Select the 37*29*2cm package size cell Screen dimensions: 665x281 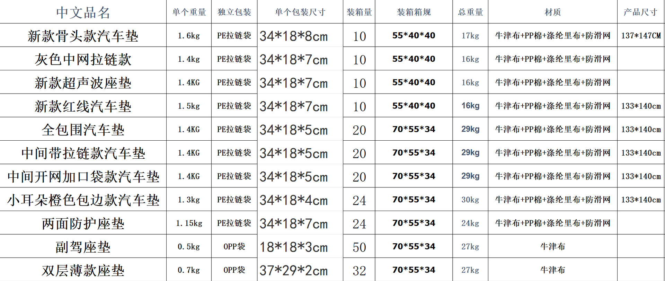point(300,270)
